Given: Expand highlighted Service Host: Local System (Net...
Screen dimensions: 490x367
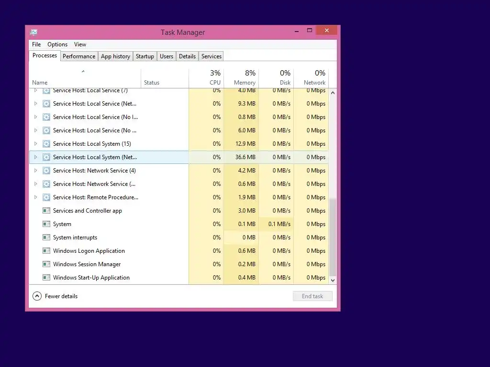Looking at the screenshot, I should coord(35,157).
